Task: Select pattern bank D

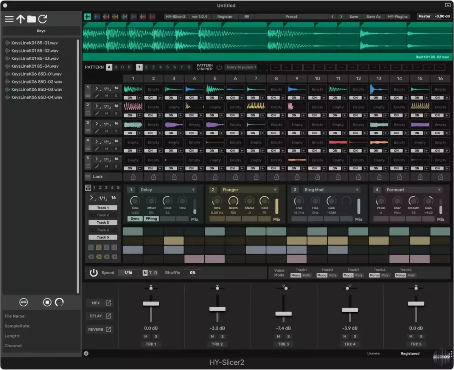Action: (129, 67)
